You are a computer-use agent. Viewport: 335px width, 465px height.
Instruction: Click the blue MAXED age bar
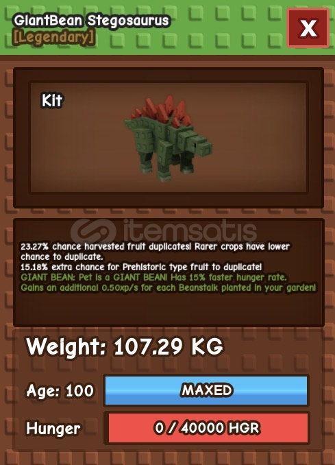tap(206, 390)
